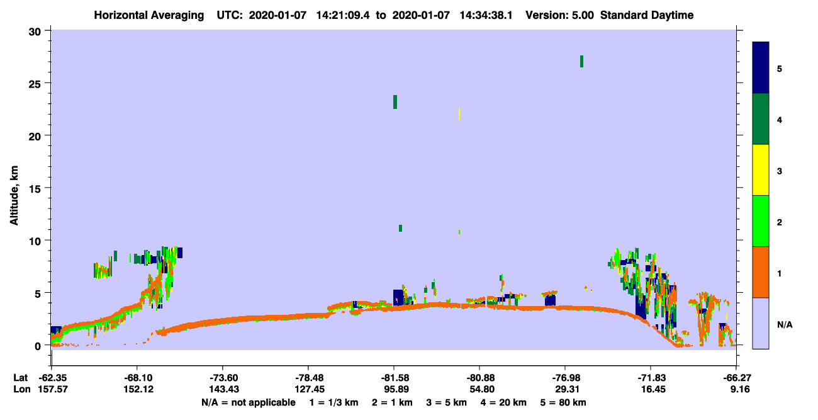818x420 pixels.
Task: Click the legend text '5 = 80 km'
Action: (563, 402)
